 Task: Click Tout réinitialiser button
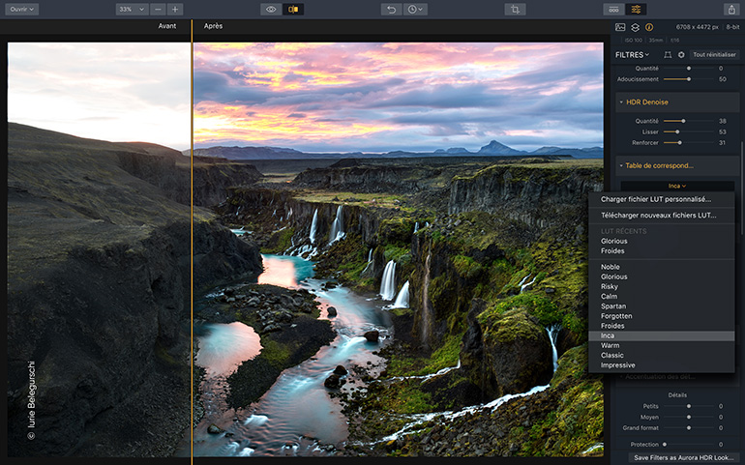714,55
